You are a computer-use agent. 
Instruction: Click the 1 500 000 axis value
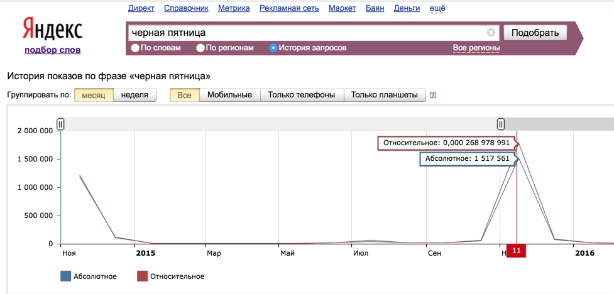click(x=35, y=159)
